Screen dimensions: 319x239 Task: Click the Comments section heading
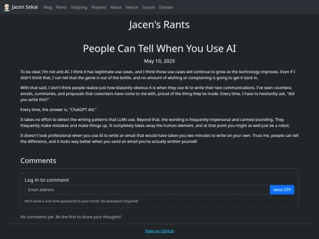(x=38, y=161)
